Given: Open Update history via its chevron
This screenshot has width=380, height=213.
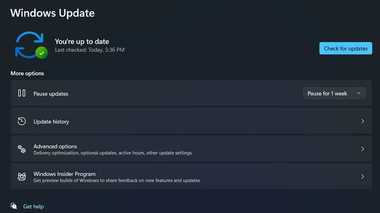Looking at the screenshot, I should pos(362,121).
